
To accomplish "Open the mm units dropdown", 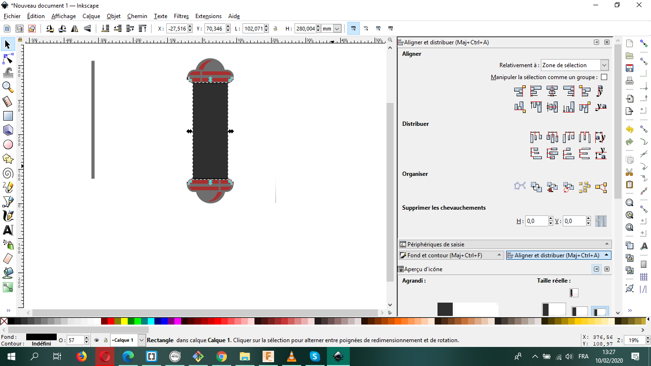I will [x=337, y=29].
